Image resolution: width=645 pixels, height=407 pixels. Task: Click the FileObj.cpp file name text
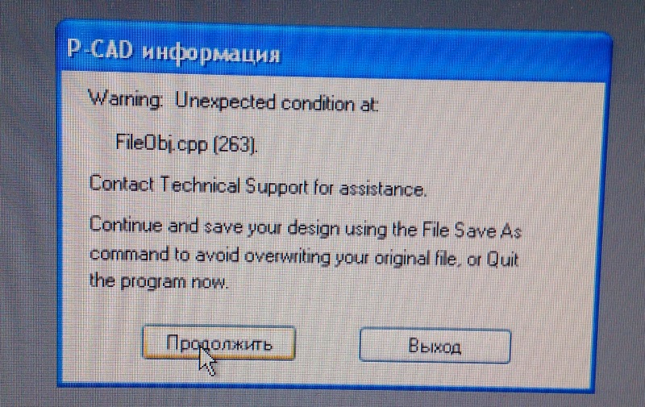161,144
